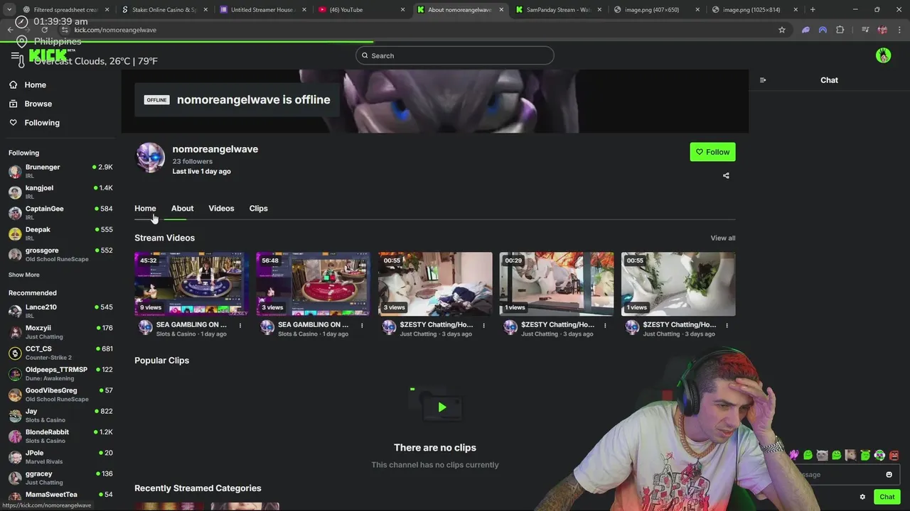Image resolution: width=910 pixels, height=511 pixels.
Task: Click the Home sidebar icon
Action: coord(13,85)
